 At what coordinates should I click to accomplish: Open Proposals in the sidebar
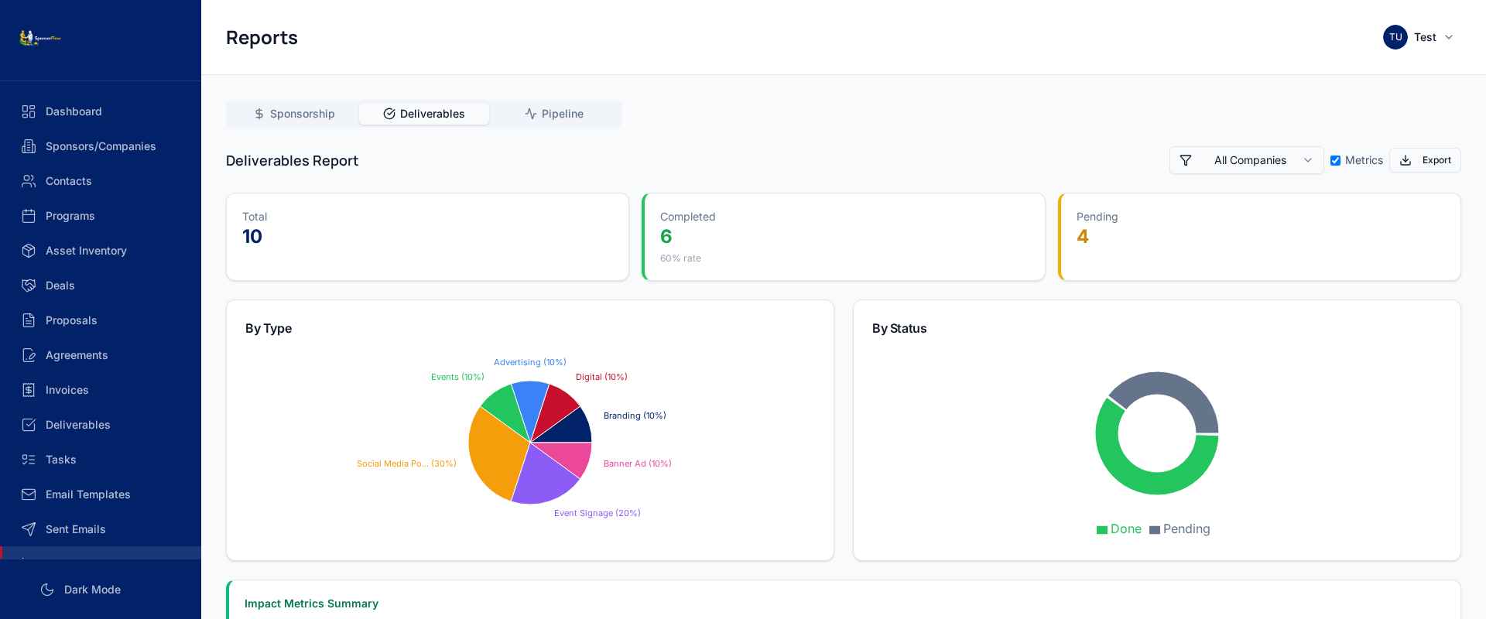click(x=101, y=320)
